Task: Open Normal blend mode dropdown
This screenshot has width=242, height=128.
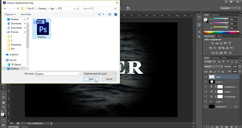Action: coord(213,67)
